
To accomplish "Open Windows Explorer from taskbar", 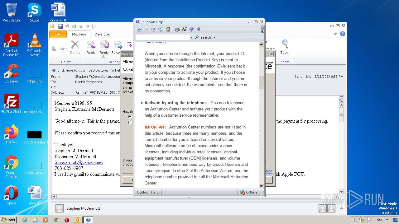I will [35, 220].
